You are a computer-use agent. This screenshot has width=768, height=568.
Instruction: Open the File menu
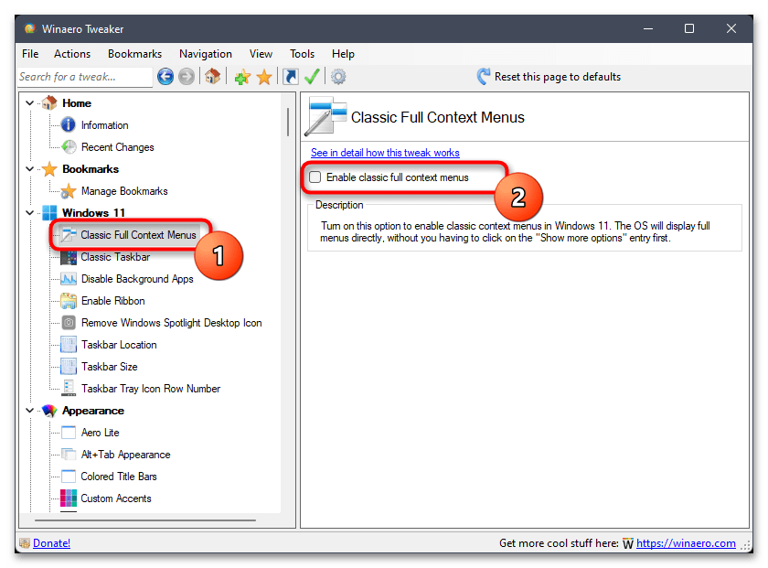30,53
